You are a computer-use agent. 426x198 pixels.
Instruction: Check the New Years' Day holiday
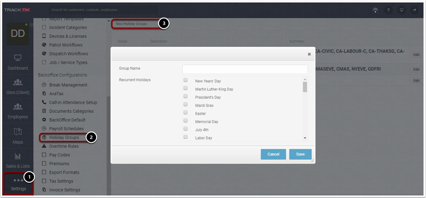pos(186,80)
